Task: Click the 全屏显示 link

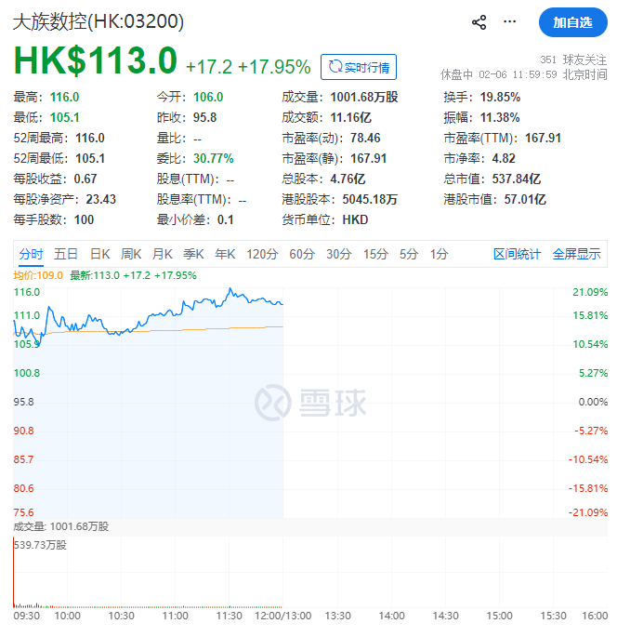Action: coord(576,254)
